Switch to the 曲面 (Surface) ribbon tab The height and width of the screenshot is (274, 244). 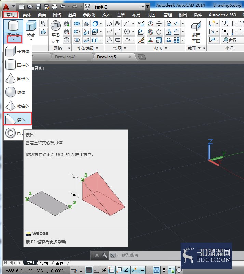click(42, 15)
